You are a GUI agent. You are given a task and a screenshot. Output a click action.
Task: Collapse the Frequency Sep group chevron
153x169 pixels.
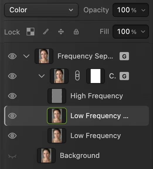tap(26, 56)
